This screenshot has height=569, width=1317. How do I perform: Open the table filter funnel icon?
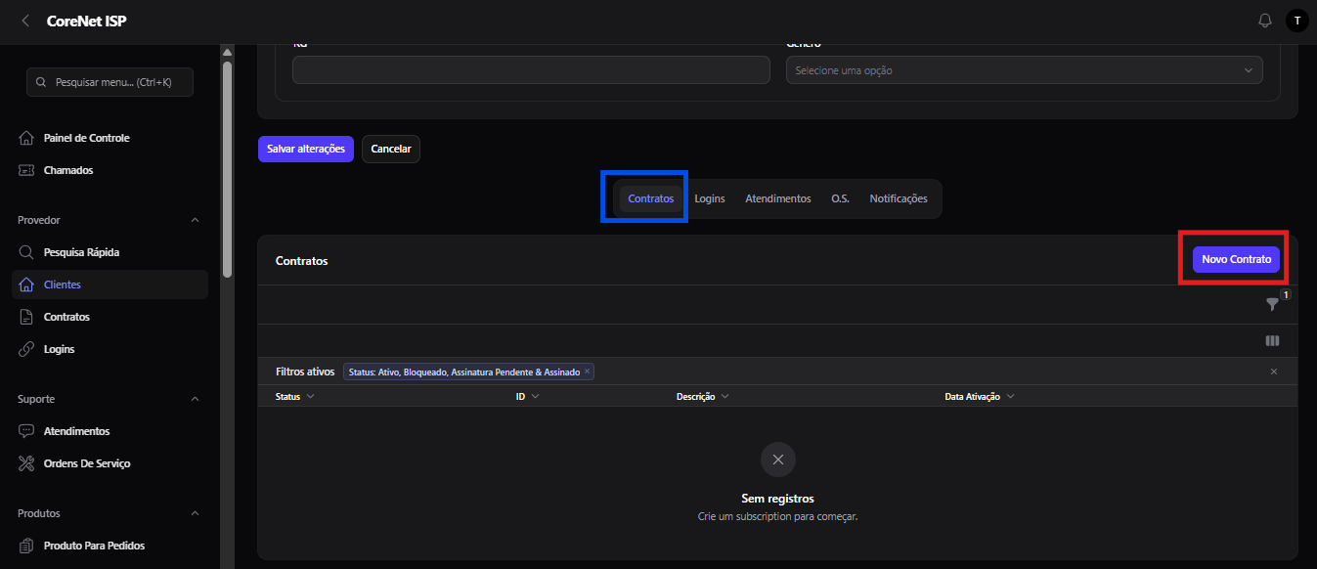point(1272,304)
